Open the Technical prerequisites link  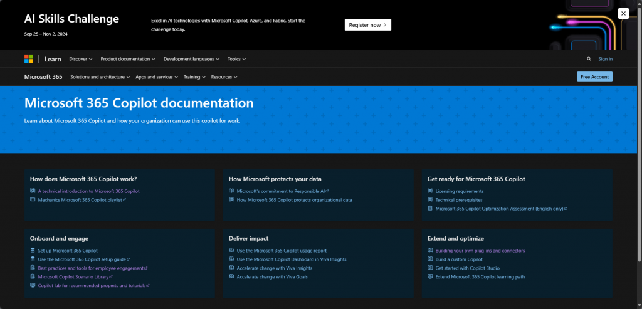pos(458,200)
